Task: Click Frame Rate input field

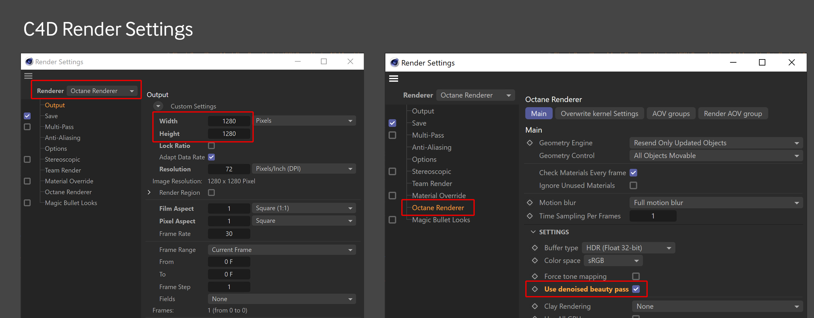Action: pyautogui.click(x=229, y=234)
